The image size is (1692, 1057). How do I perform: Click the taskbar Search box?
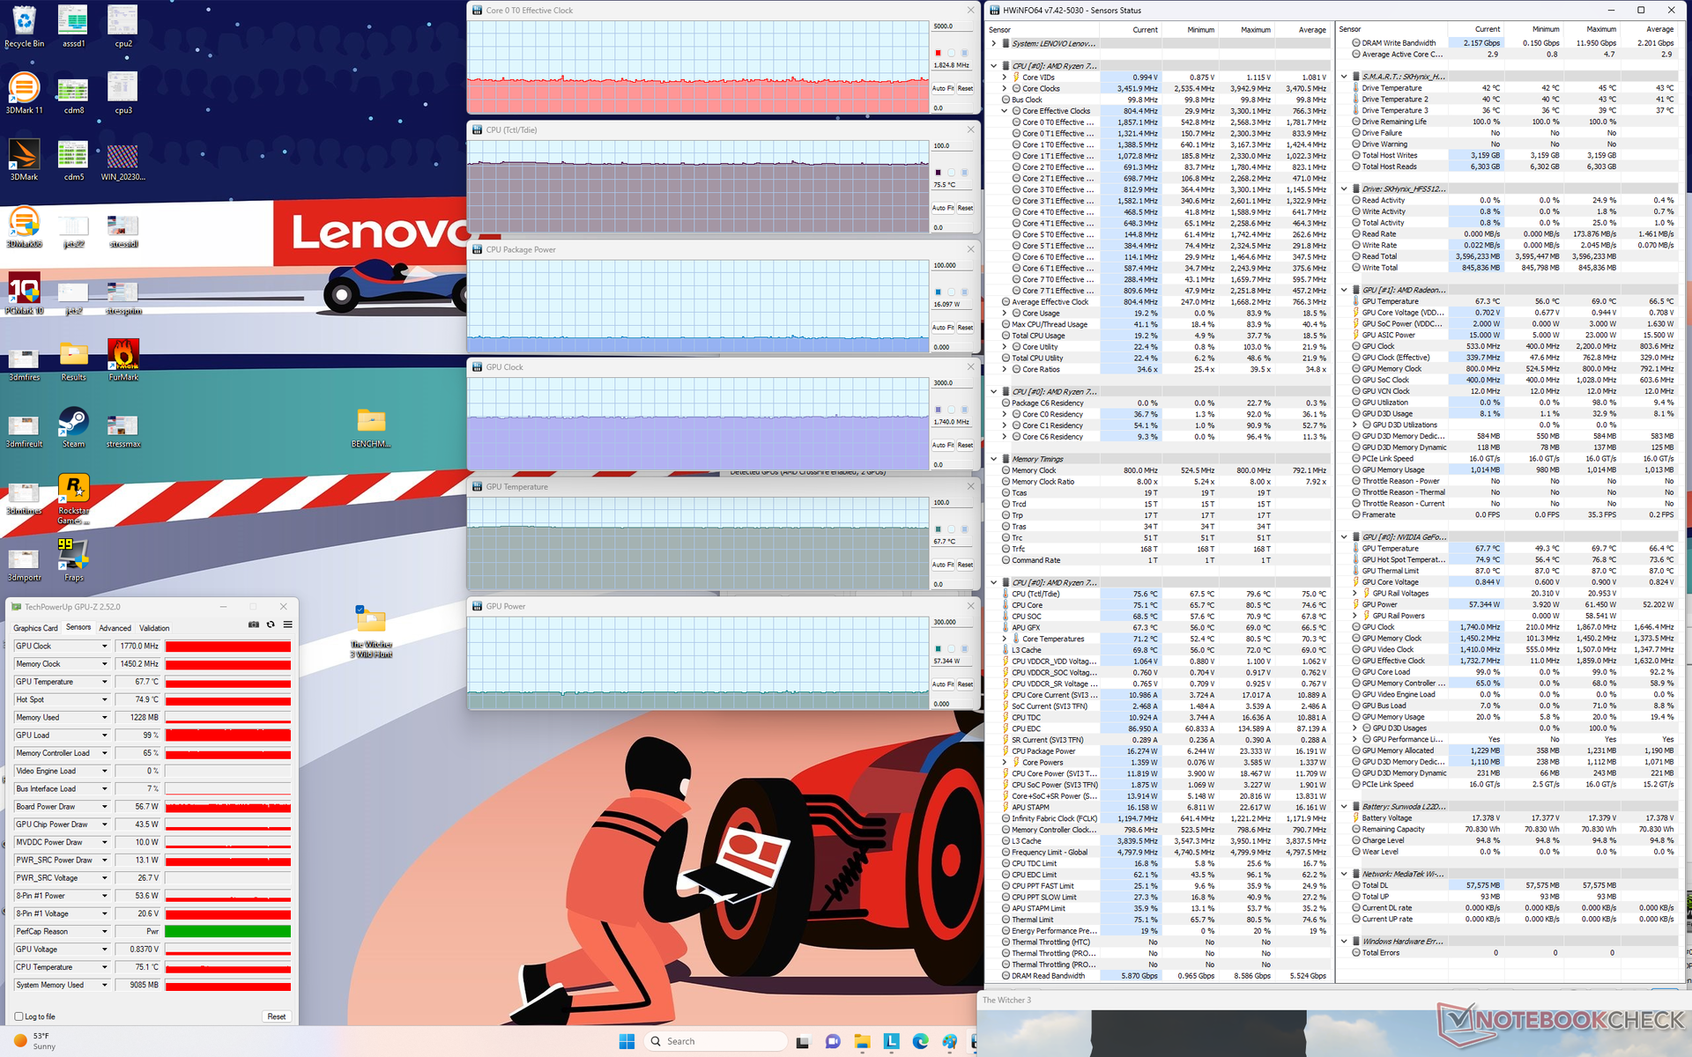[716, 1041]
